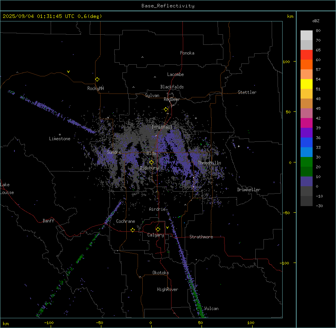The height and width of the screenshot is (328, 336).
Task: Click the RedDeer city label
Action: (x=172, y=99)
